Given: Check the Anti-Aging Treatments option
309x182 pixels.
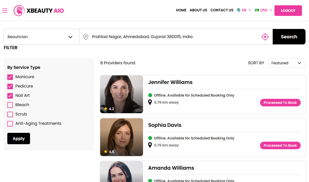Looking at the screenshot, I should click(10, 124).
